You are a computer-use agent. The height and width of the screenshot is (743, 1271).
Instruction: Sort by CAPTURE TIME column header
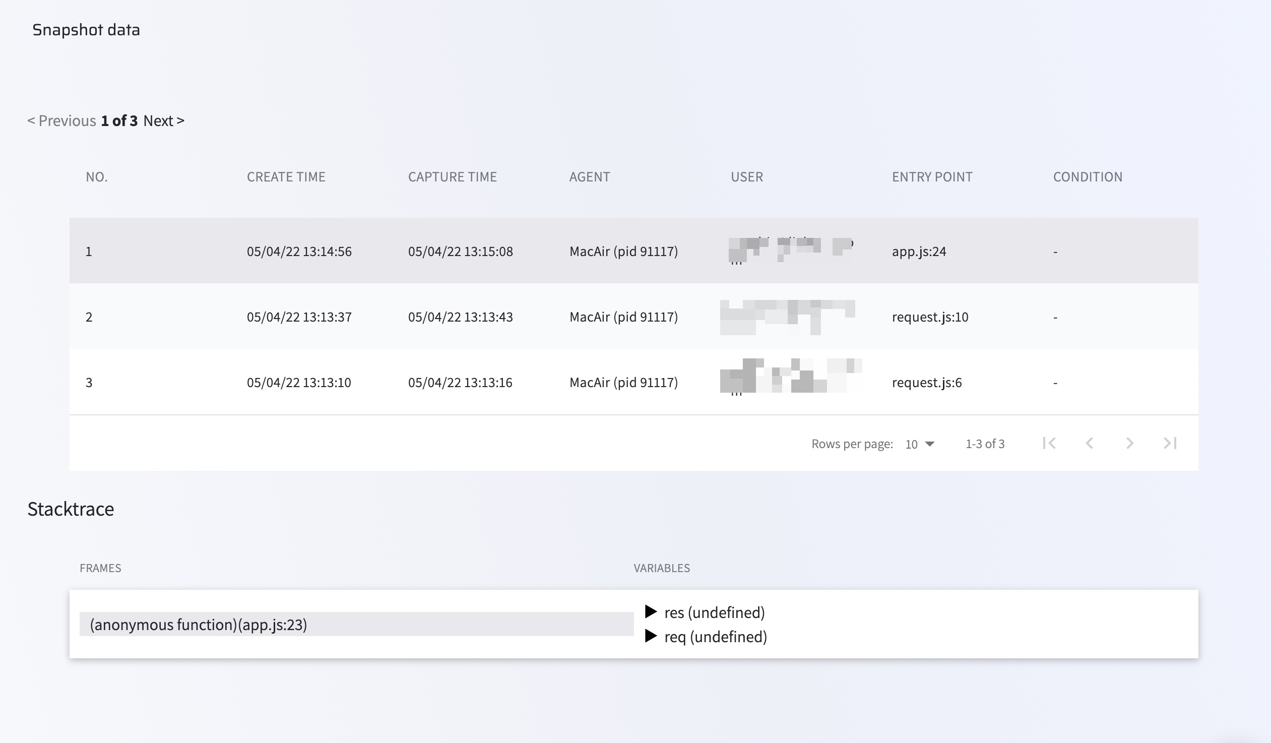pos(453,176)
